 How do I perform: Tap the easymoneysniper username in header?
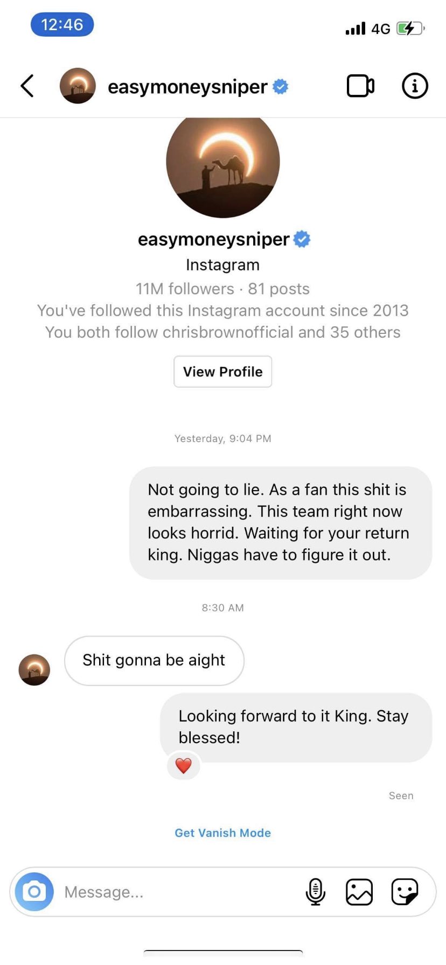pyautogui.click(x=187, y=87)
